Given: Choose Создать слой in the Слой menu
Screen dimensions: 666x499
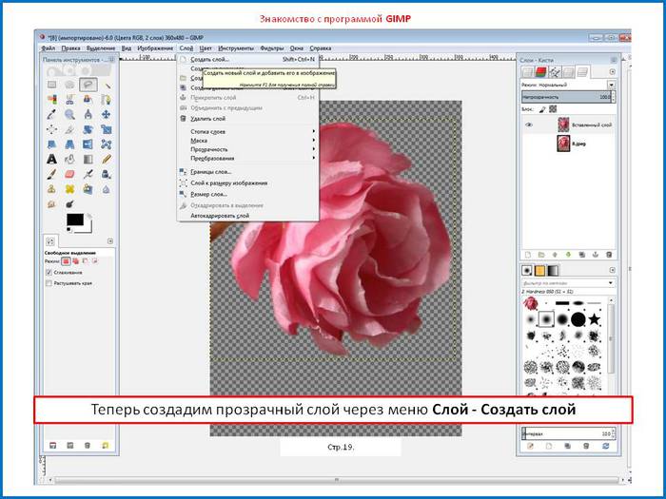Looking at the screenshot, I should [x=248, y=59].
